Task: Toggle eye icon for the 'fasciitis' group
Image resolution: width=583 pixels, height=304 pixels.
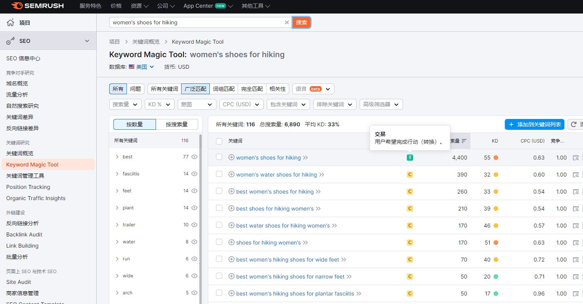Action: click(x=194, y=174)
